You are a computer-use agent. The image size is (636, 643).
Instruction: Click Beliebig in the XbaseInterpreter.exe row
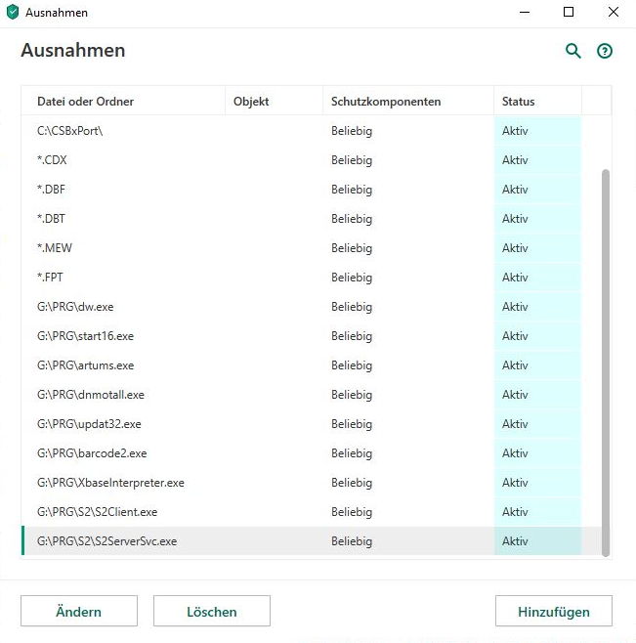(x=352, y=483)
